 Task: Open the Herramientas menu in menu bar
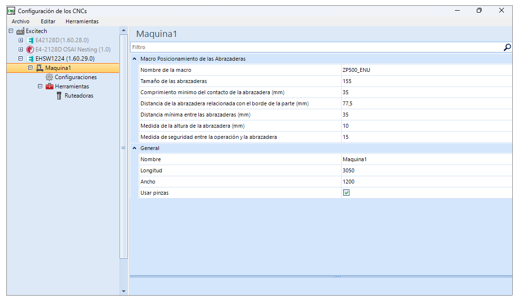[82, 22]
